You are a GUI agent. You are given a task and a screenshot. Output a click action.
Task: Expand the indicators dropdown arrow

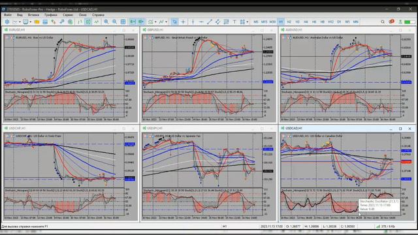[155, 22]
